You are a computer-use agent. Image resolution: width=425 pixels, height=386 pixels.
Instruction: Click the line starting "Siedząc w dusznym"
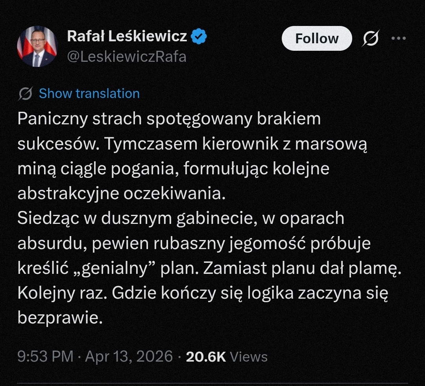click(181, 219)
